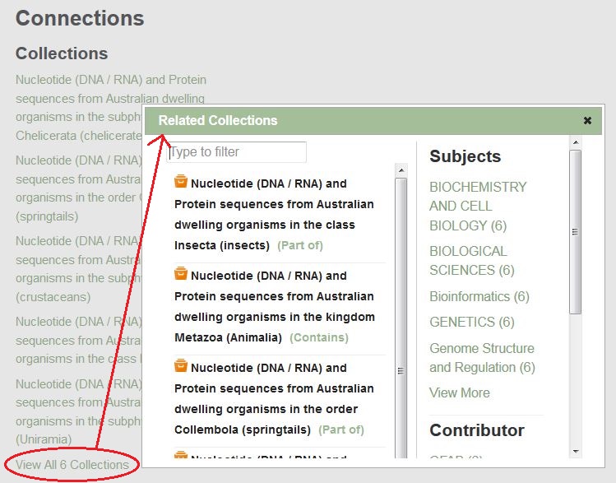Click the orange collection icon beside Metazoa entry
616x483 pixels.
click(181, 275)
